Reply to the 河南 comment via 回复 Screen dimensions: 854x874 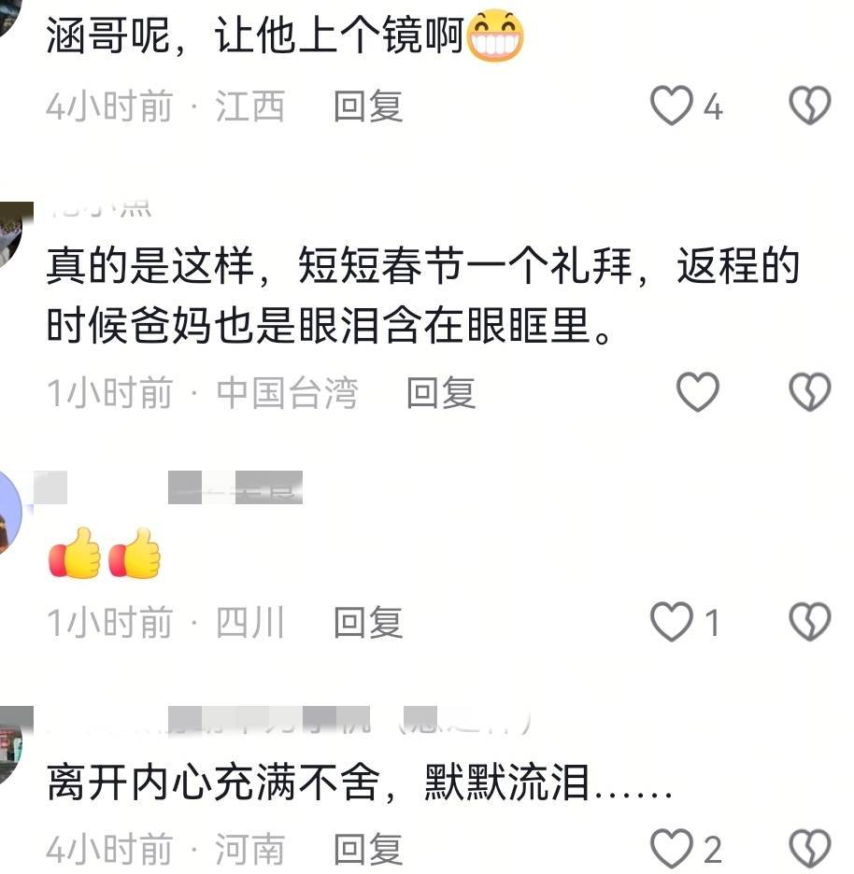[x=367, y=850]
